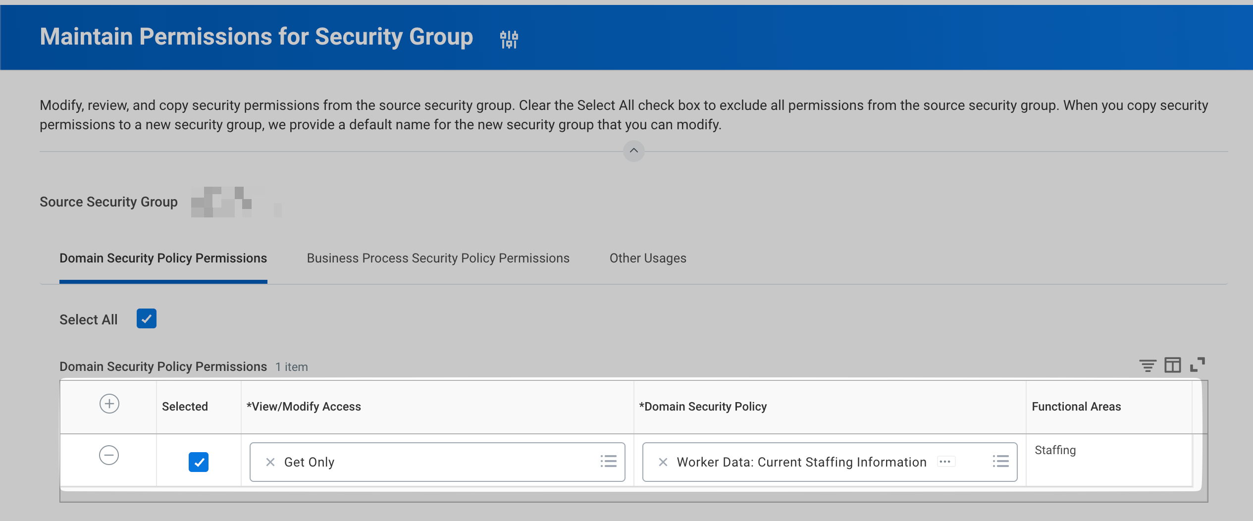Click the Functional Areas column header
This screenshot has height=521, width=1253.
tap(1076, 407)
